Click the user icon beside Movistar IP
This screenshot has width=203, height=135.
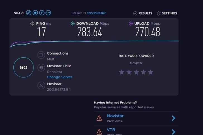pyautogui.click(x=41, y=85)
